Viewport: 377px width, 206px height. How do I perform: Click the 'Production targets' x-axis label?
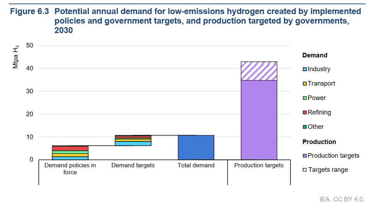coord(259,165)
